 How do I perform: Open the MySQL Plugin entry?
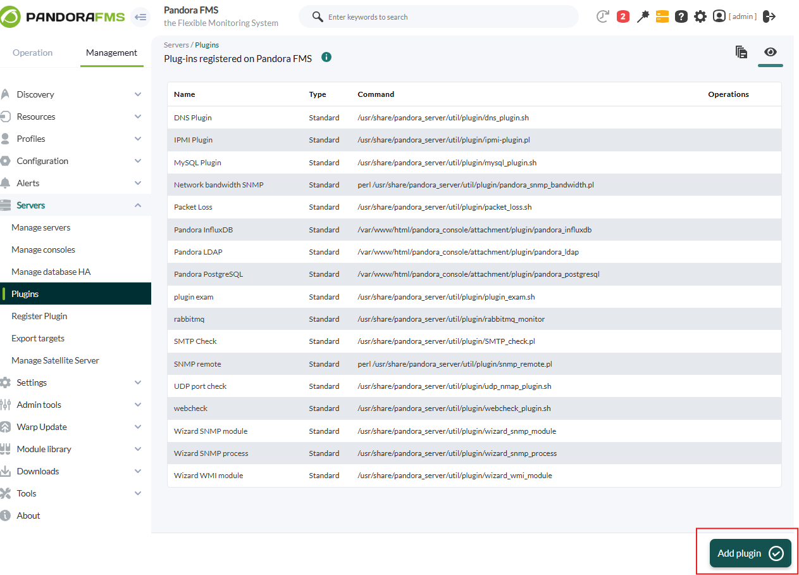click(x=197, y=163)
